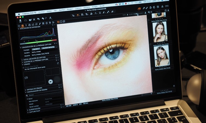206x123 pixels.
Task: Adjust the viewer zoom slider
Action: 136,14
